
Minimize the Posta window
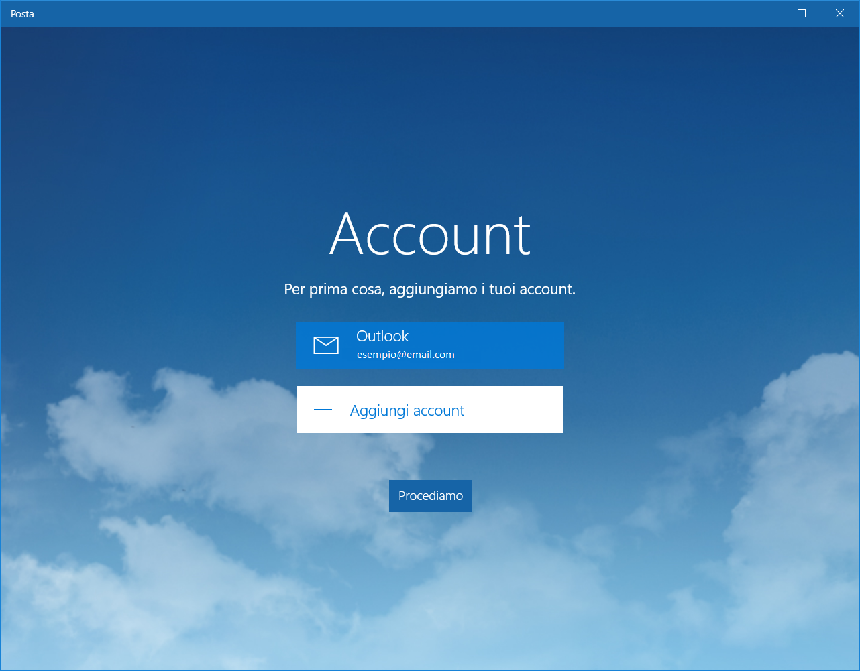click(x=763, y=13)
